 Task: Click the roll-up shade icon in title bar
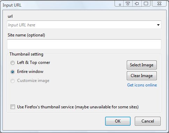(x=128, y=3)
